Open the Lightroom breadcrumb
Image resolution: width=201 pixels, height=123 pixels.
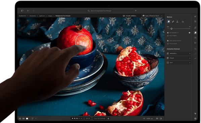(x=42, y=16)
